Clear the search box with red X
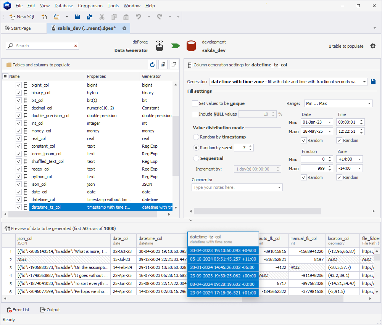 (76, 46)
